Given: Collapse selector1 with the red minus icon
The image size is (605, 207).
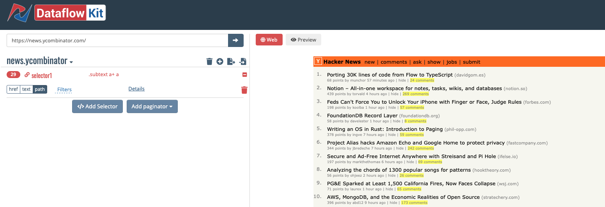Looking at the screenshot, I should [x=244, y=75].
